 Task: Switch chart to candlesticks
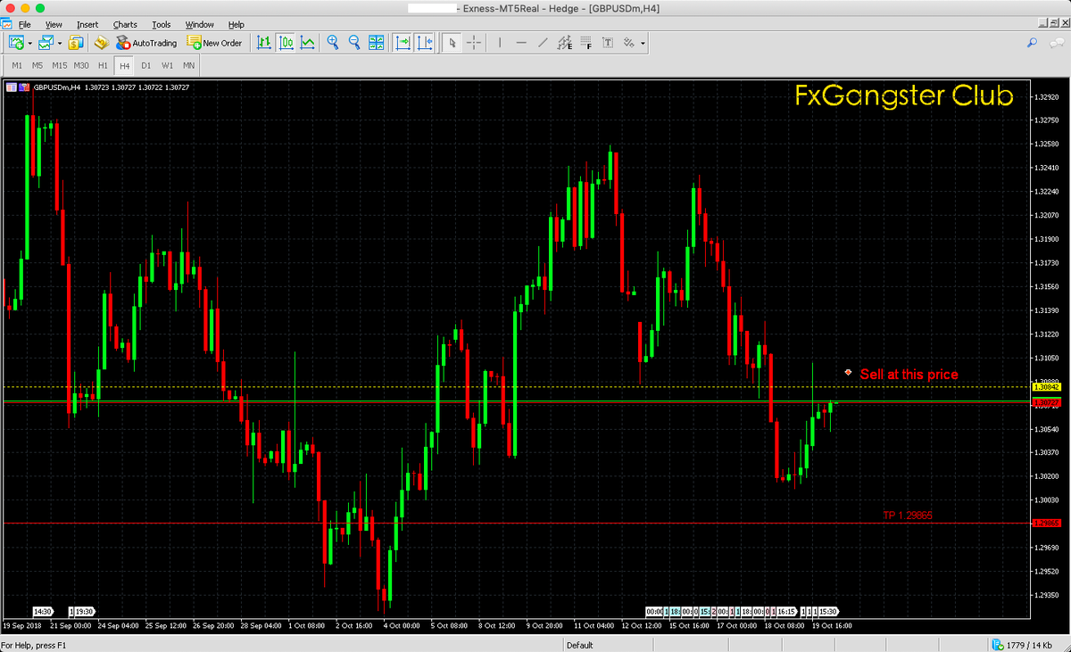[286, 42]
